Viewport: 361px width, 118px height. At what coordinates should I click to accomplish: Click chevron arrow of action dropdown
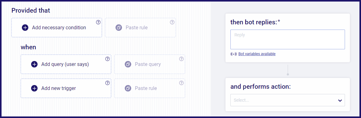[340, 100]
